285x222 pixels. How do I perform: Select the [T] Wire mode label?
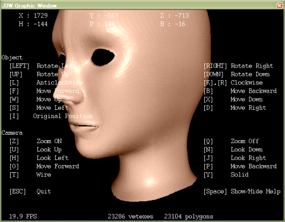pyautogui.click(x=30, y=175)
